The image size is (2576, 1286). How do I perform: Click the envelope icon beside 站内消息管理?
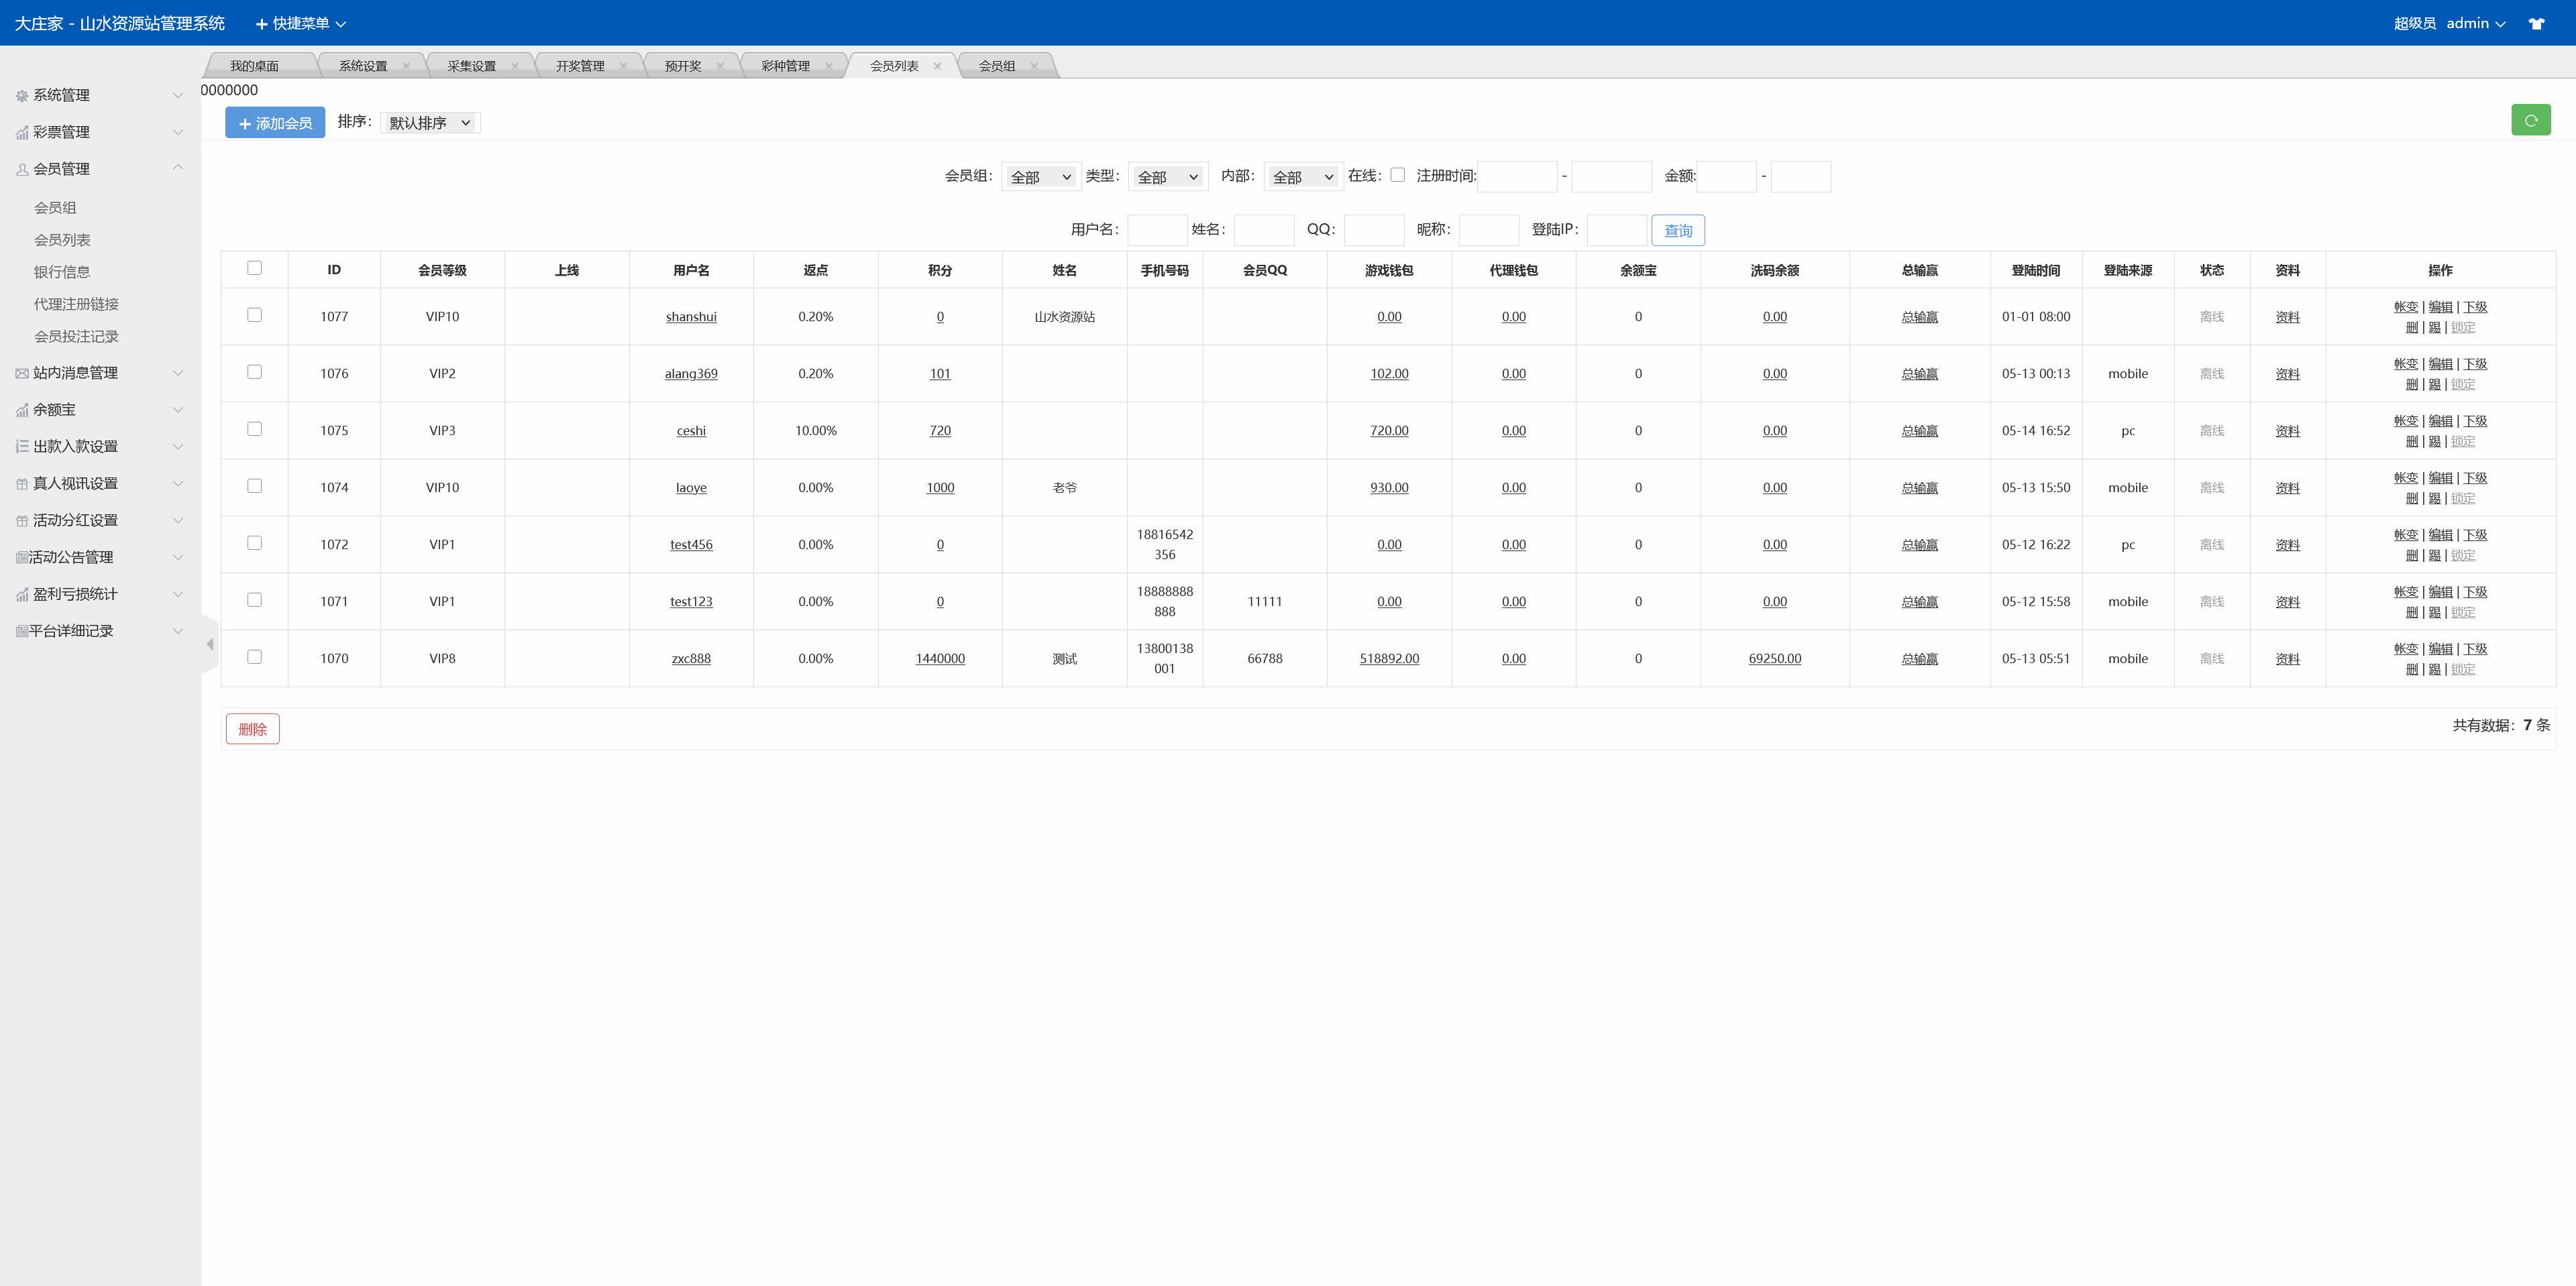(22, 373)
